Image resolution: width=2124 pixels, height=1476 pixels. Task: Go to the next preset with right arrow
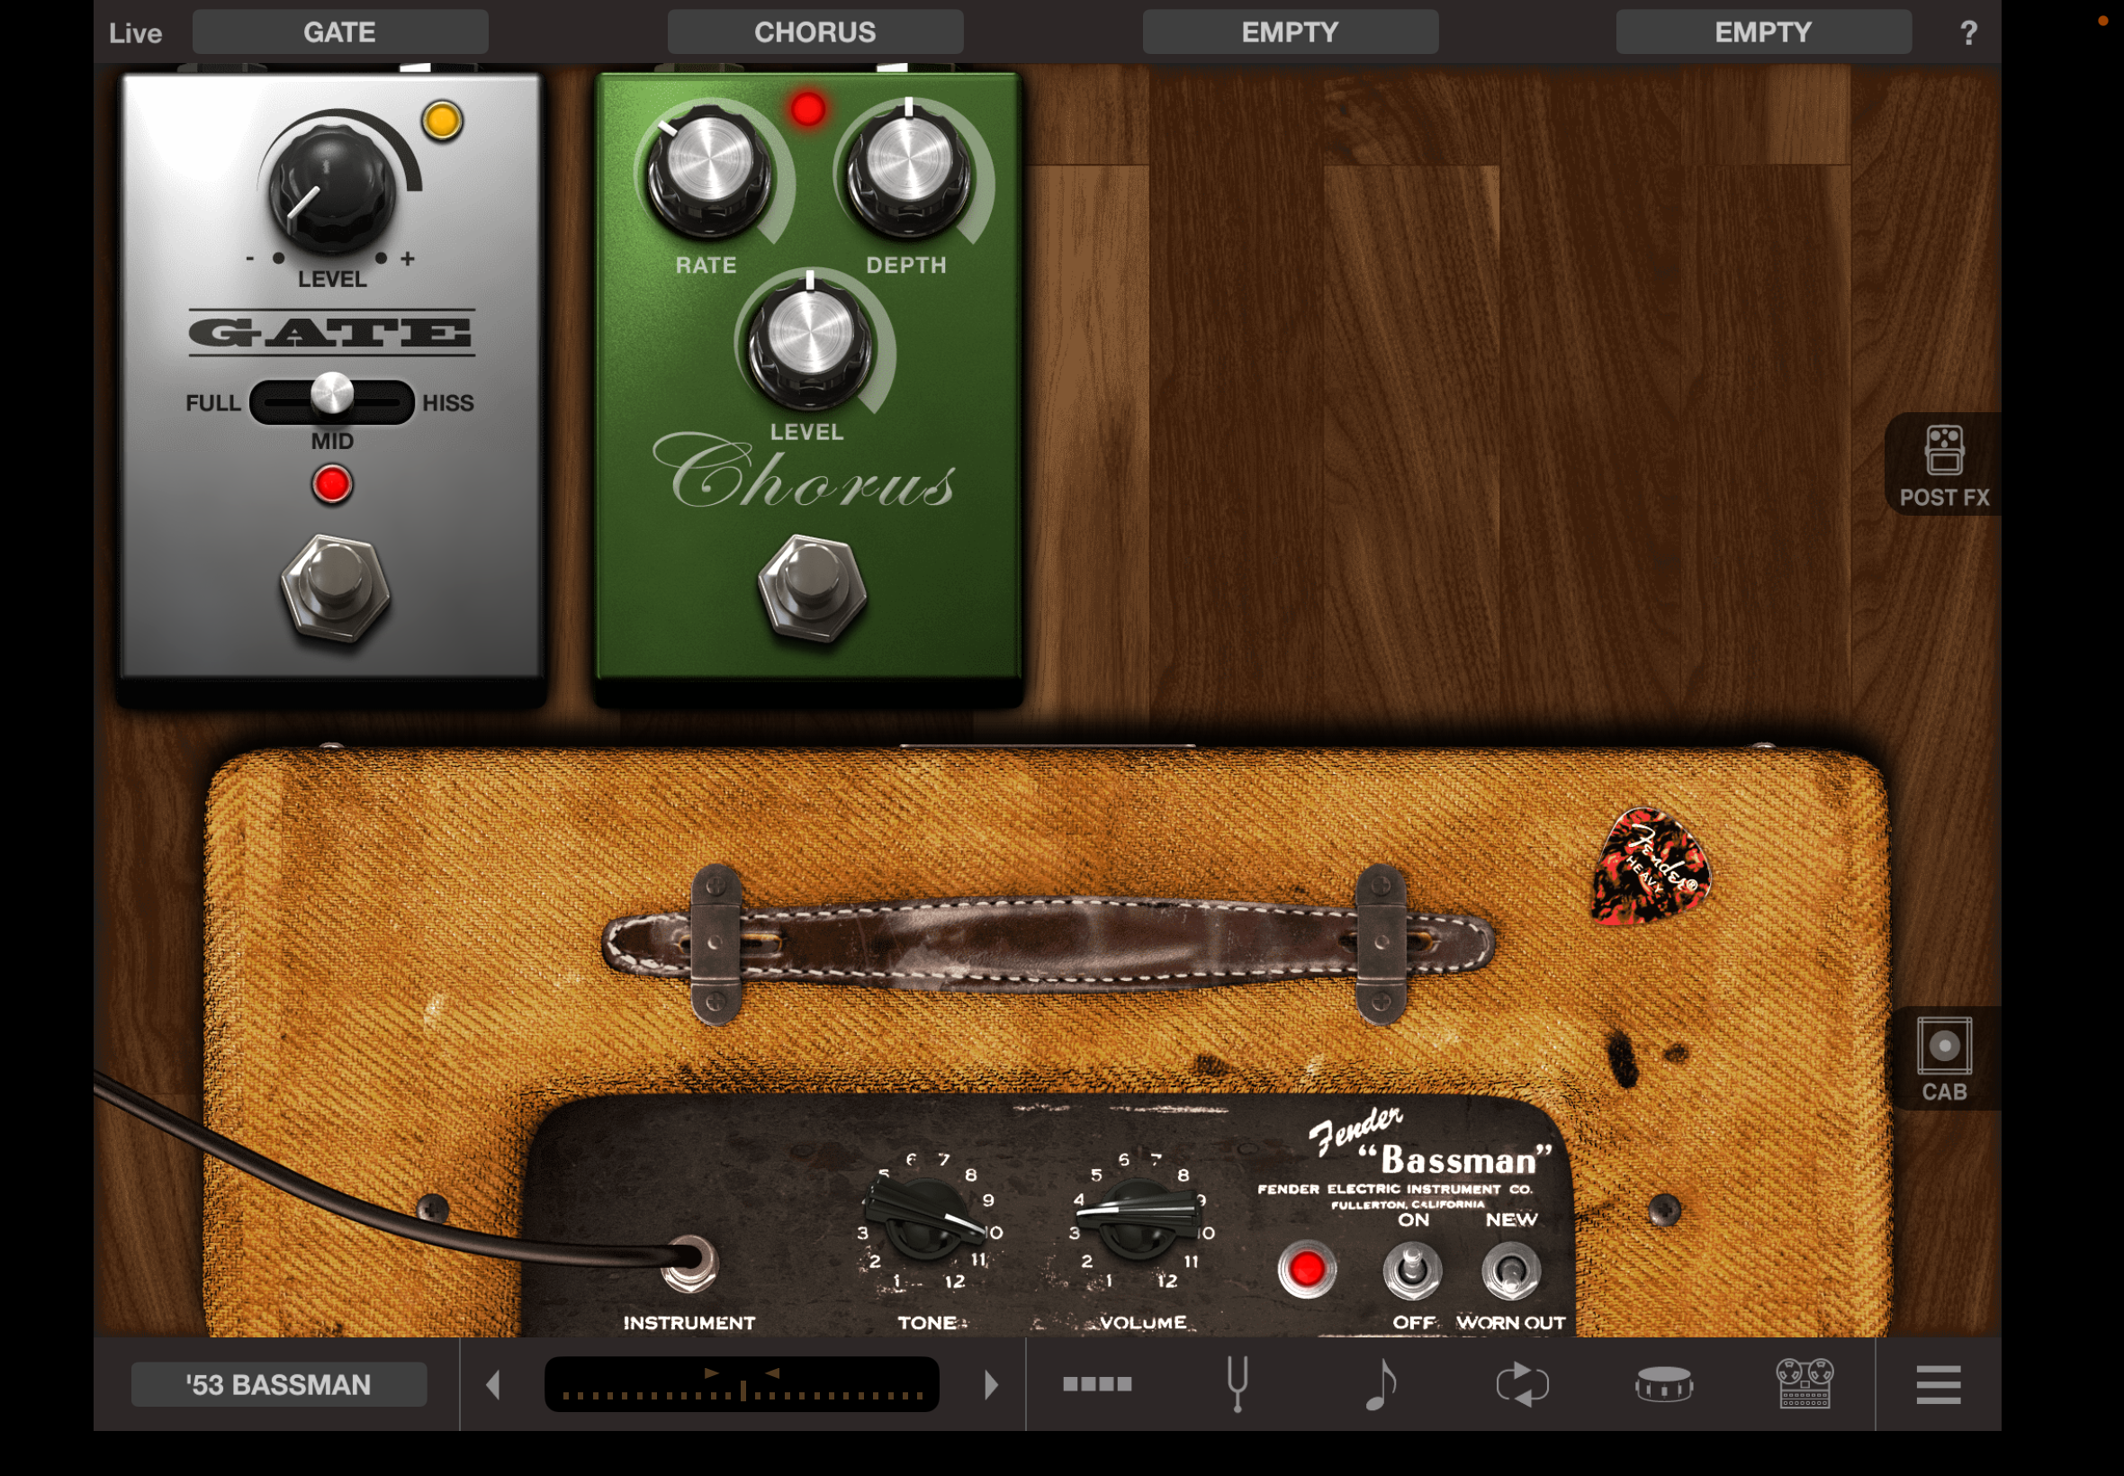click(991, 1384)
